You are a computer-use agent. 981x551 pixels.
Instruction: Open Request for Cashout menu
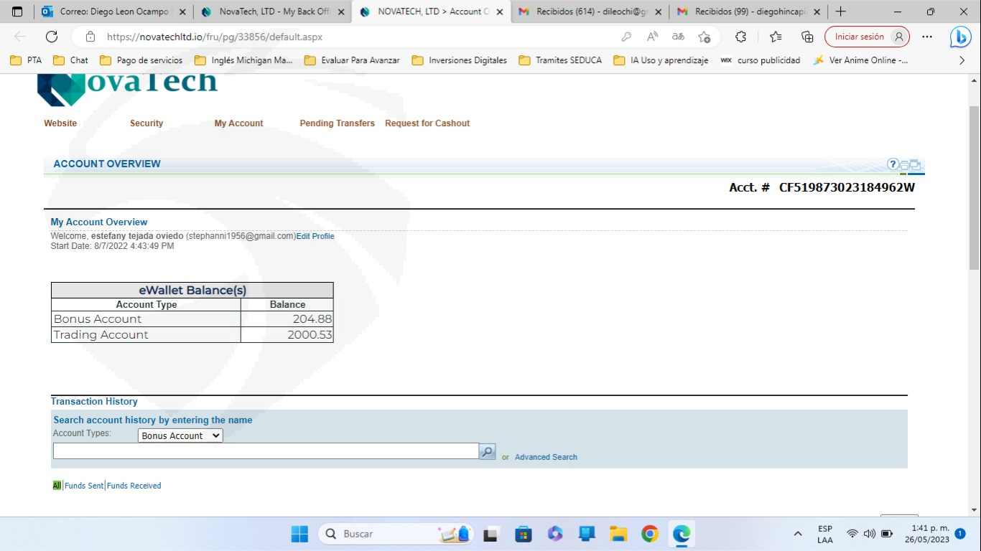427,123
